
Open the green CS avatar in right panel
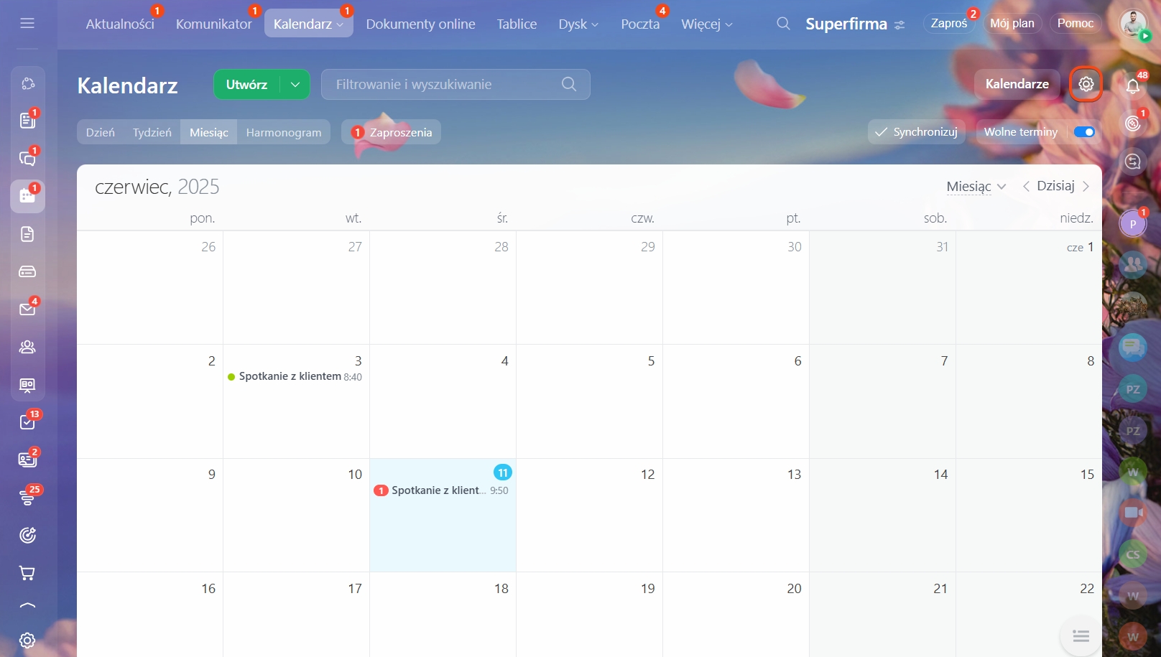coord(1133,554)
